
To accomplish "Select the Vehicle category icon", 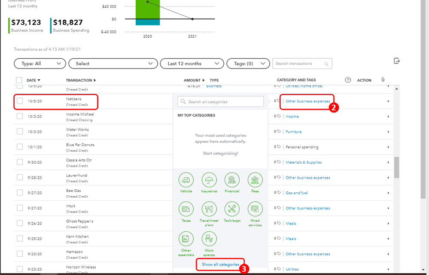I will coord(186,180).
